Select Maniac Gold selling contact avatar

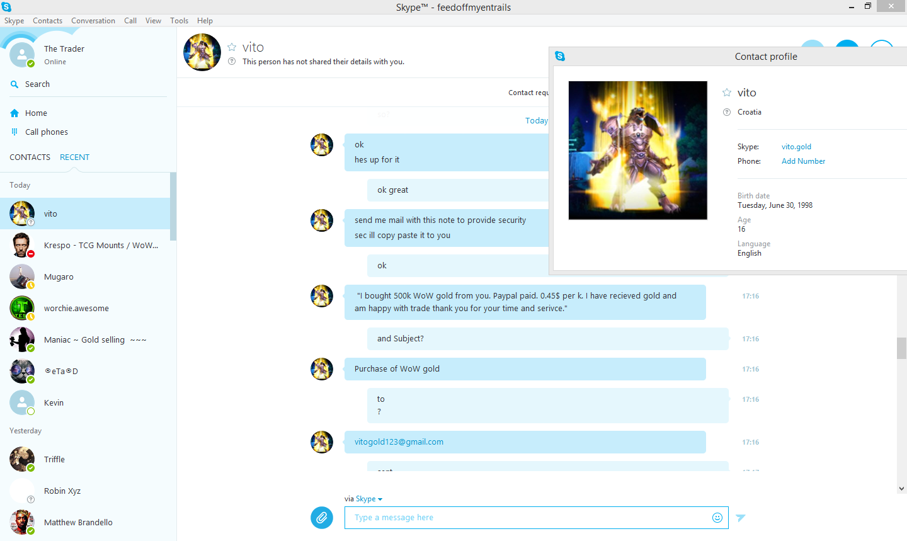pyautogui.click(x=22, y=339)
